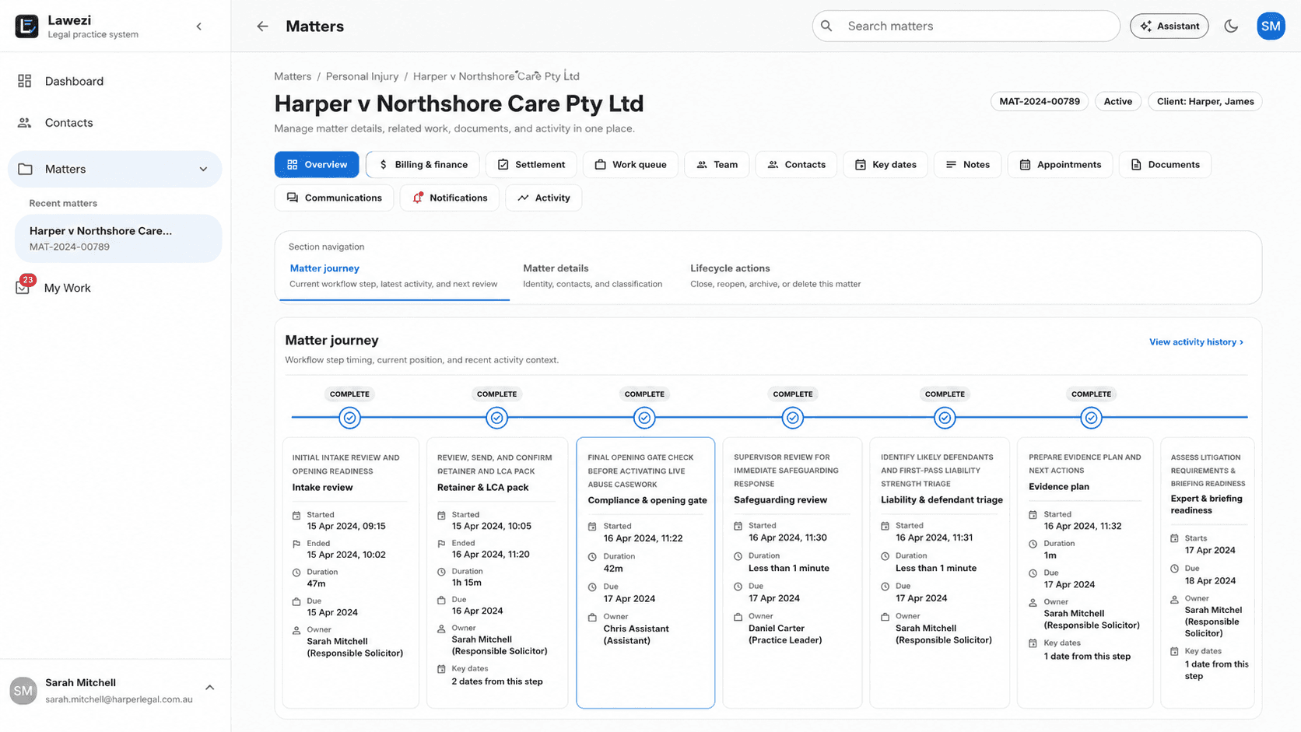Screen dimensions: 1301x732
Task: Collapse the sidebar with the chevron
Action: pyautogui.click(x=199, y=26)
